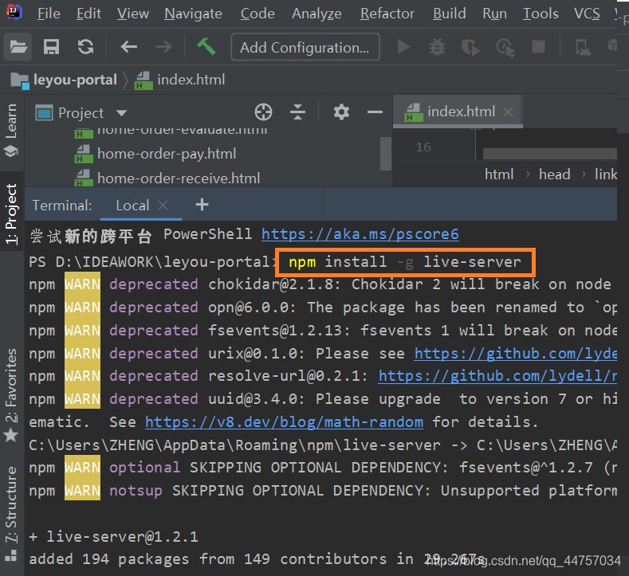This screenshot has width=629, height=576.
Task: Click the head breadcrumb element
Action: (x=554, y=174)
